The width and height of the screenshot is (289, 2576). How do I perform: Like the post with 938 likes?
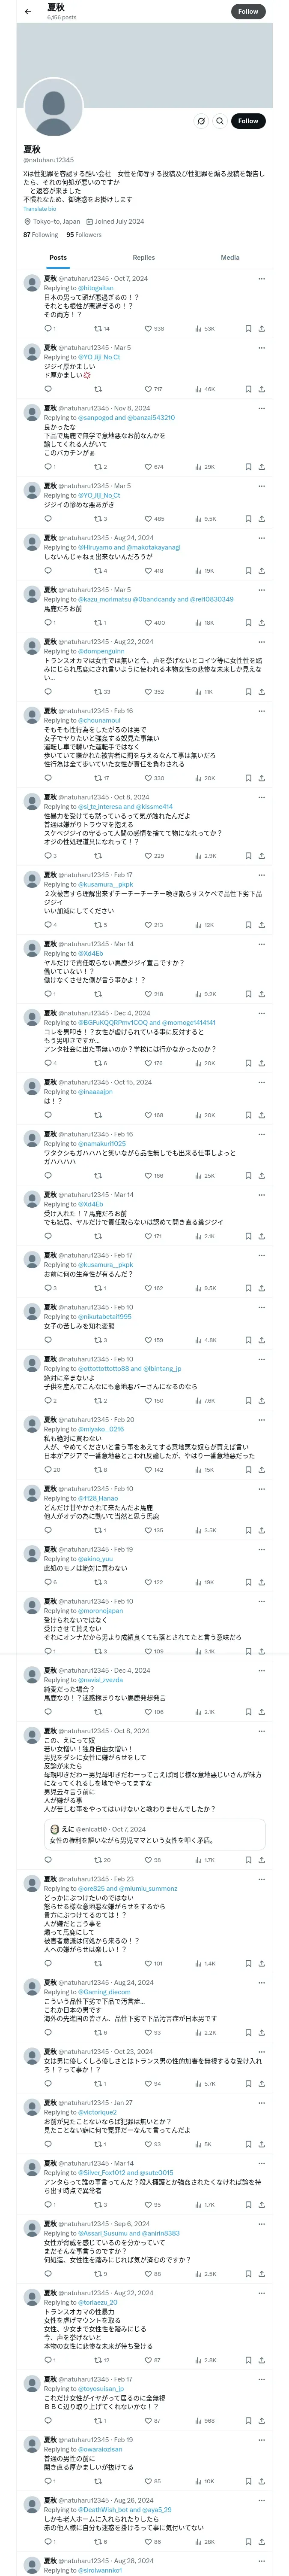tap(153, 328)
